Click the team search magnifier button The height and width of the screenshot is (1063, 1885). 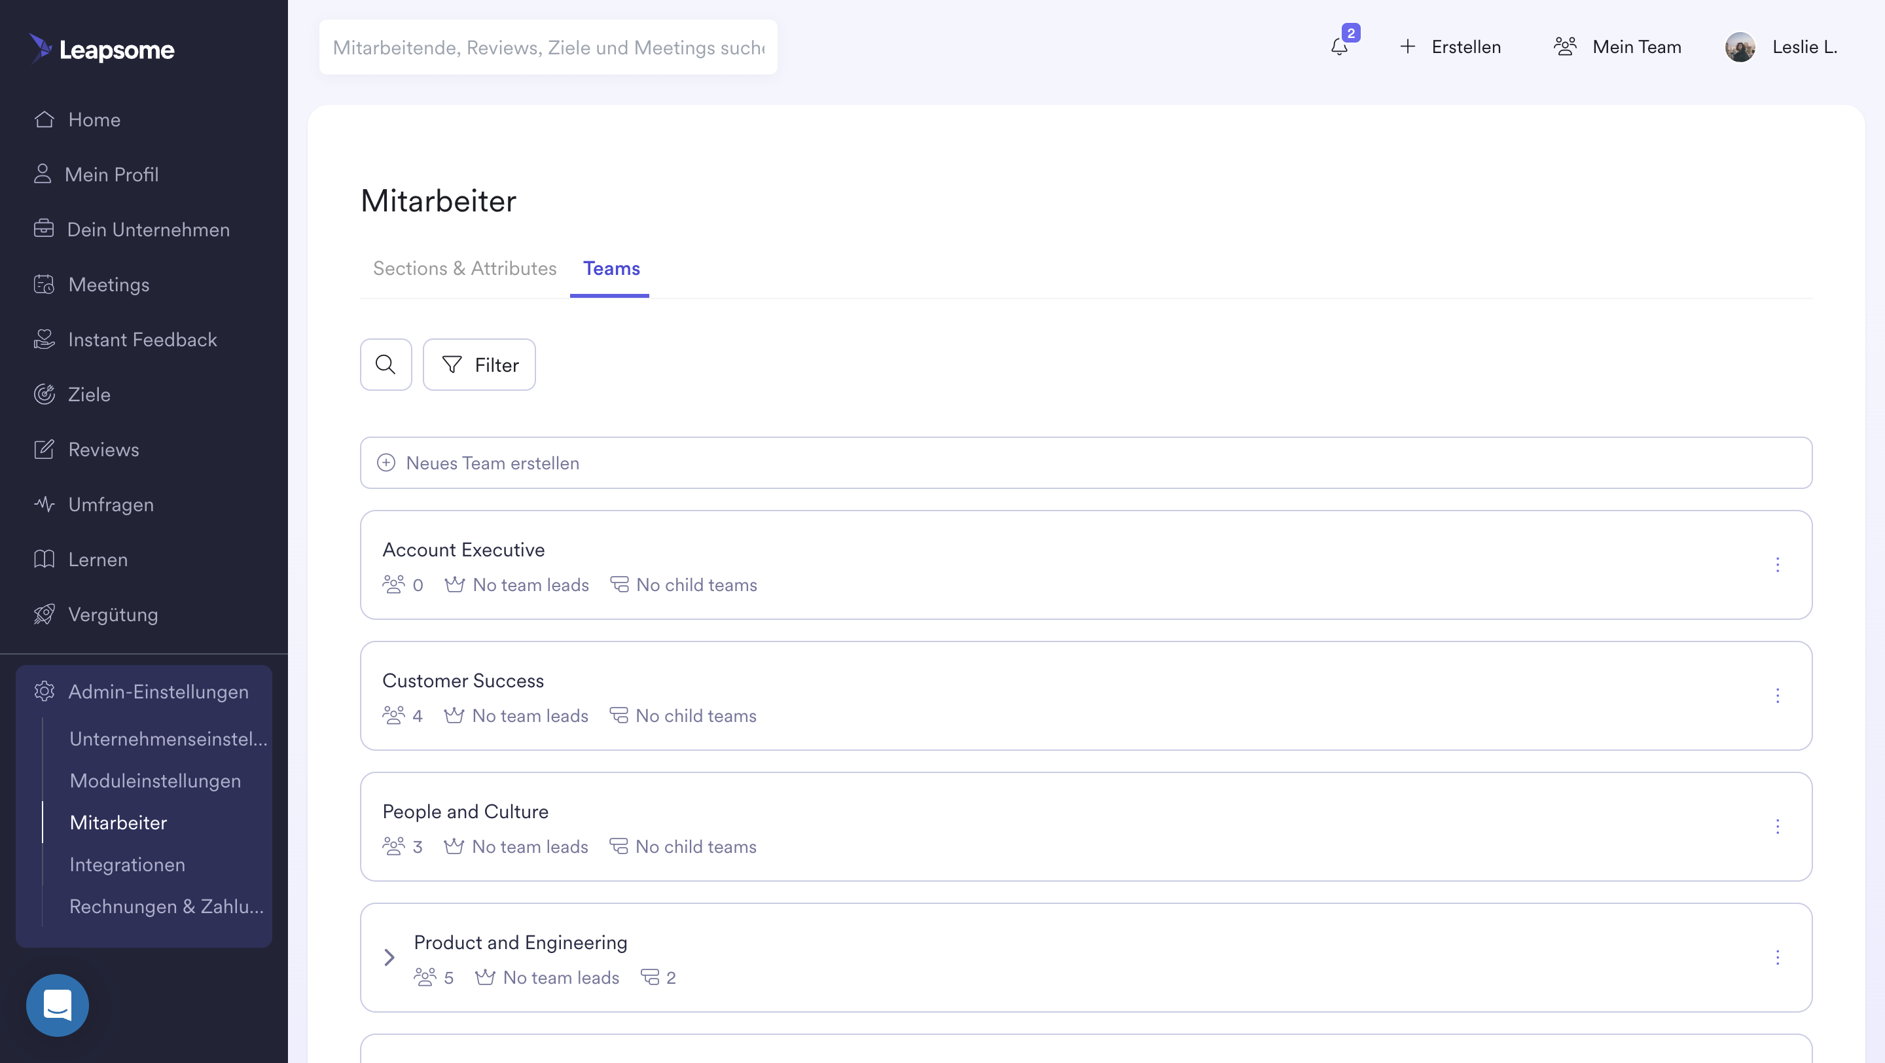point(386,365)
